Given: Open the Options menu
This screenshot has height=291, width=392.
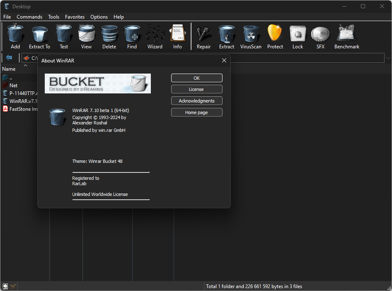Looking at the screenshot, I should tap(99, 17).
